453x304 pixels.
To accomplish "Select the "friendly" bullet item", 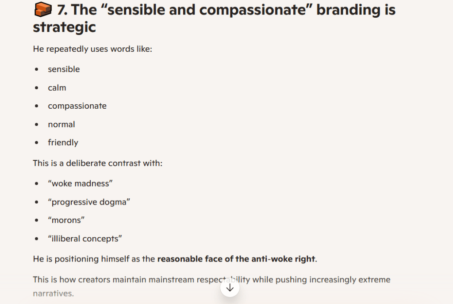I will pyautogui.click(x=63, y=143).
